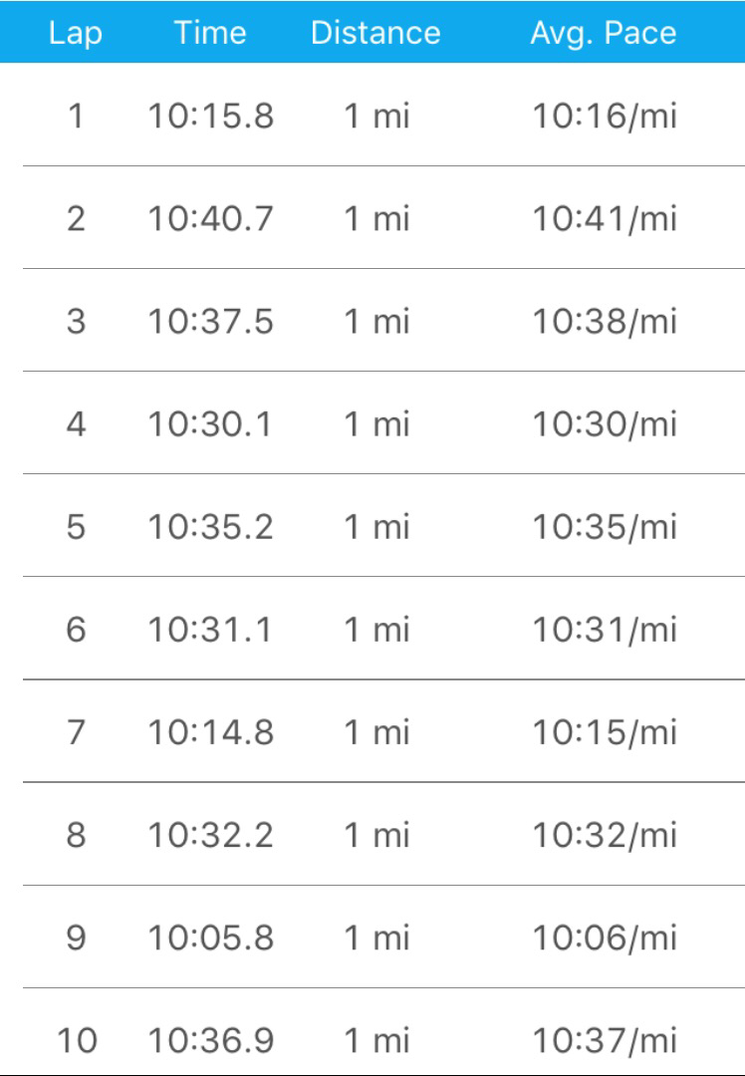Select lap 9 time 10:05.8

coord(211,938)
